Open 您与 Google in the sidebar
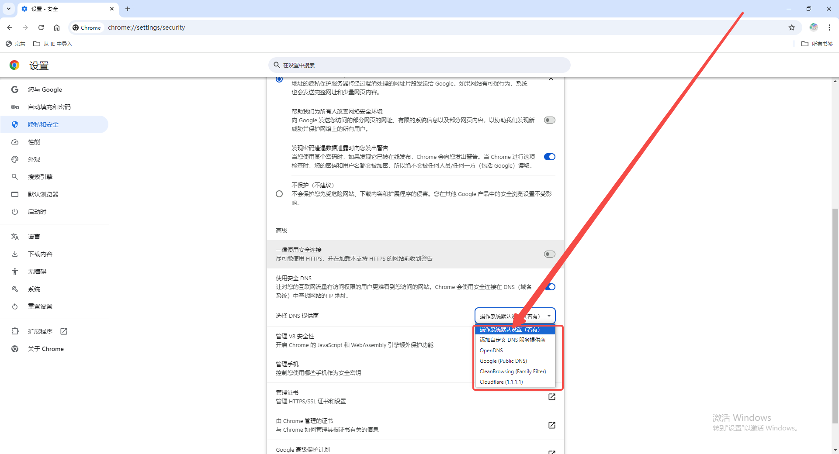Viewport: 839px width, 454px height. point(55,89)
